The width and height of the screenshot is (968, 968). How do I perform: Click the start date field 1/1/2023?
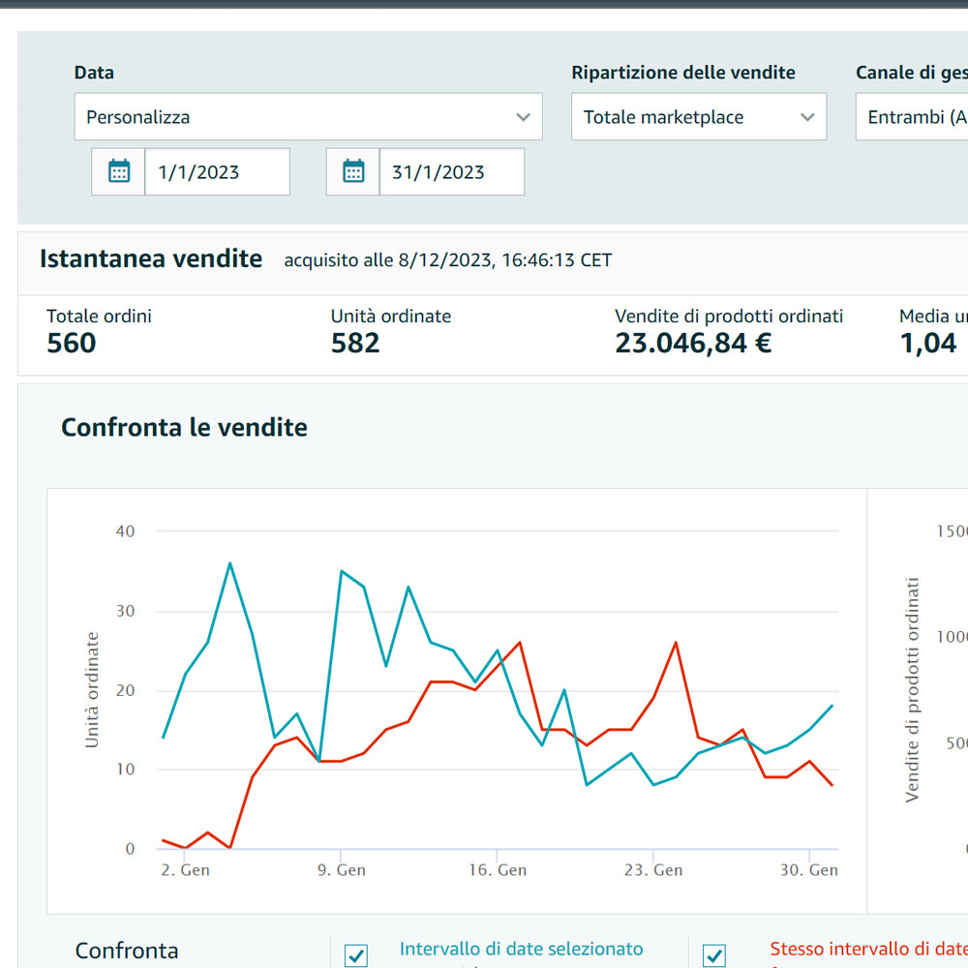(x=217, y=172)
